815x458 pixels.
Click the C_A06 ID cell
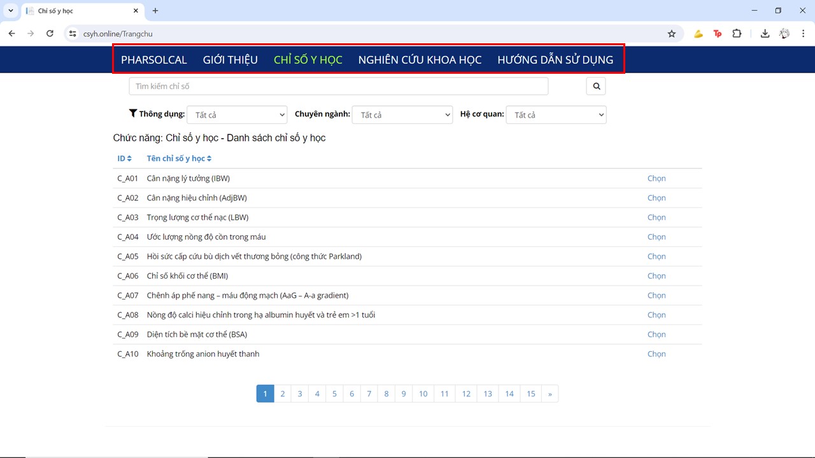(x=128, y=276)
